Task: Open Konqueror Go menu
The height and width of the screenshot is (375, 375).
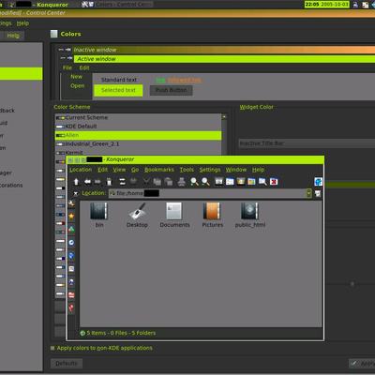Action: coord(135,170)
